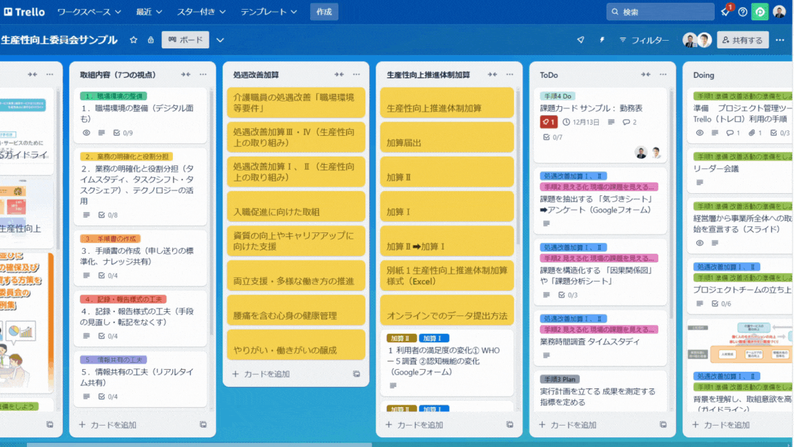Click the board title 生産性向上委員会サンプル
This screenshot has height=447, width=794.
[59, 40]
